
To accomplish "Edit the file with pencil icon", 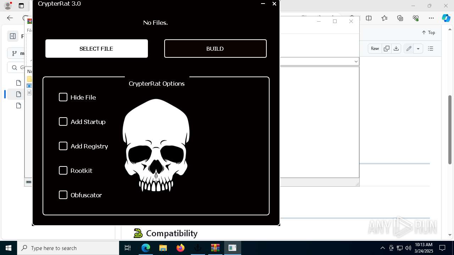I will click(409, 49).
